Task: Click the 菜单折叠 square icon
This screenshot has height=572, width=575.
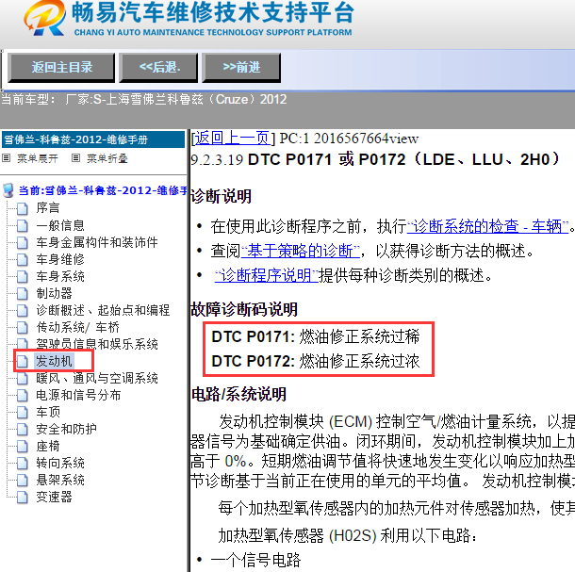Action: [76, 158]
